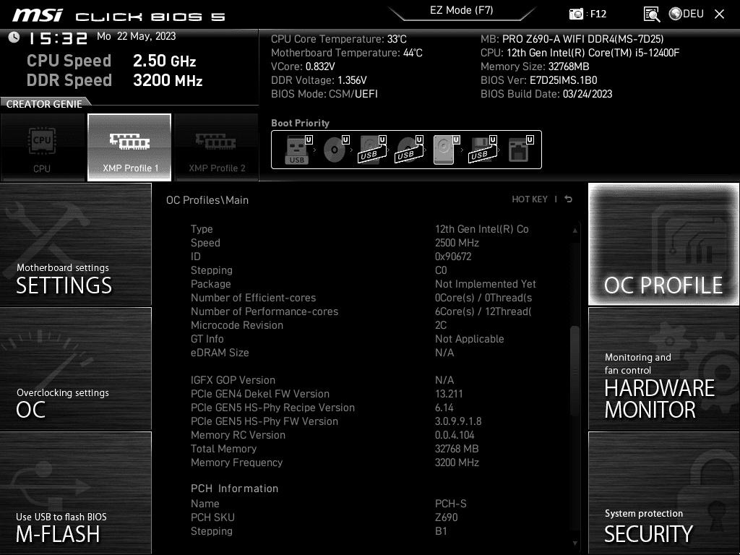Image resolution: width=740 pixels, height=555 pixels.
Task: Click the date 'Mo 22 May, 2023'
Action: 137,36
